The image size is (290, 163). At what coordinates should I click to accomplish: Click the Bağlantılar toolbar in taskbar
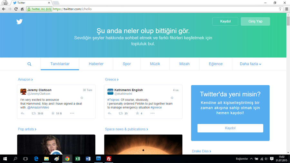(242, 159)
